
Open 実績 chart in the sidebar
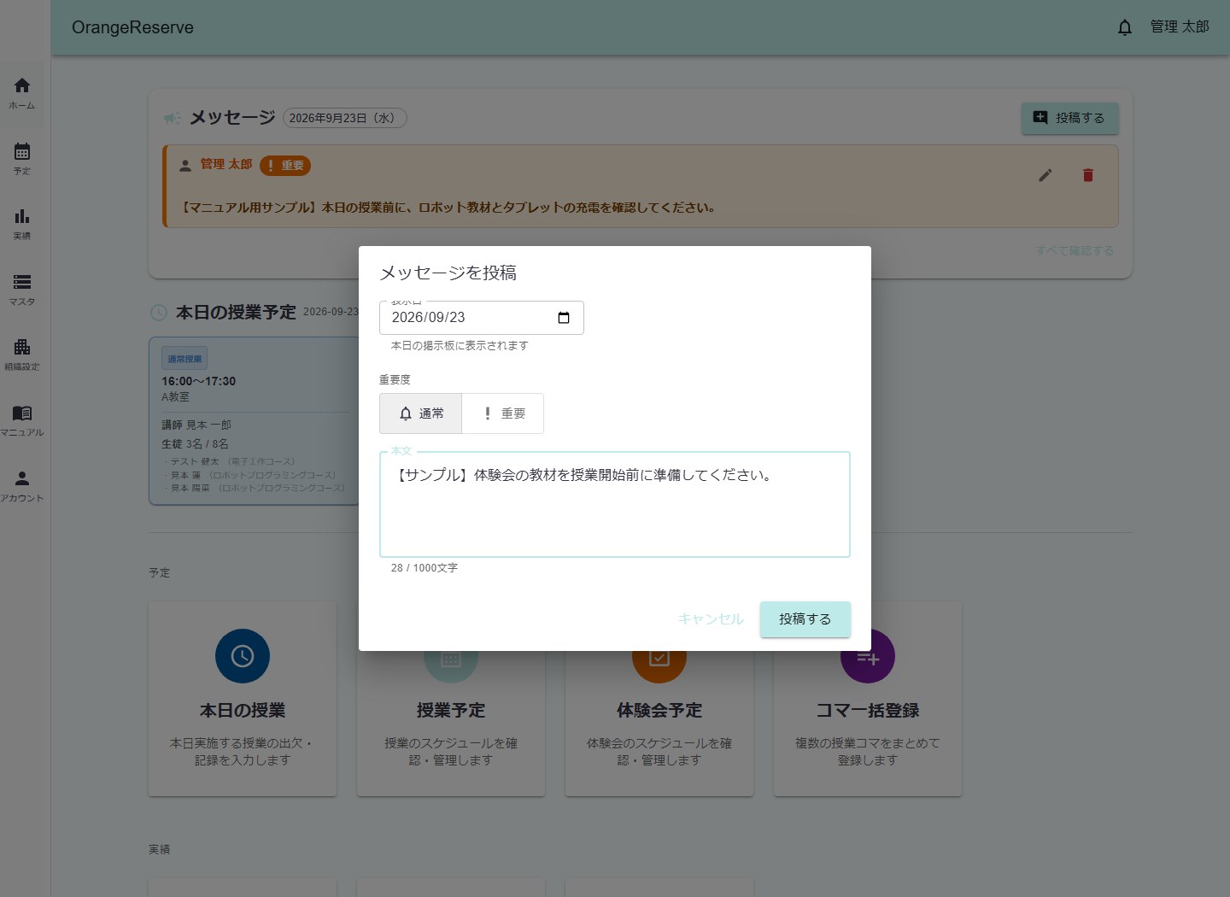22,224
